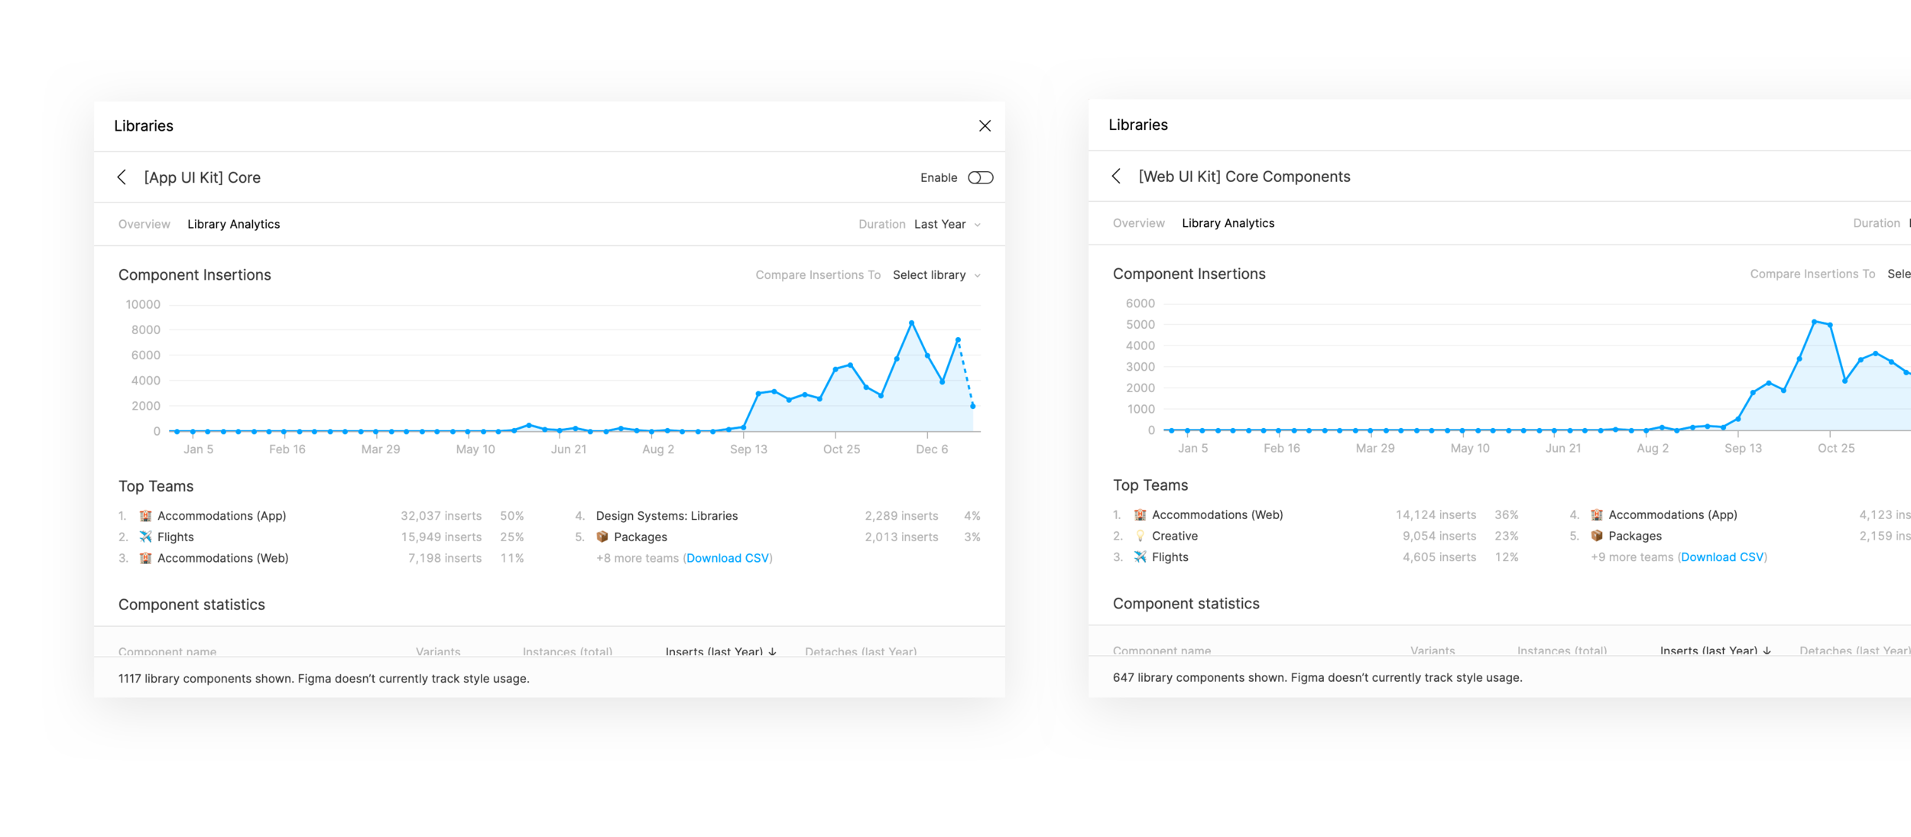This screenshot has height=837, width=1911.
Task: Click Accommodations (App) icon in left Top Teams
Action: (x=145, y=516)
